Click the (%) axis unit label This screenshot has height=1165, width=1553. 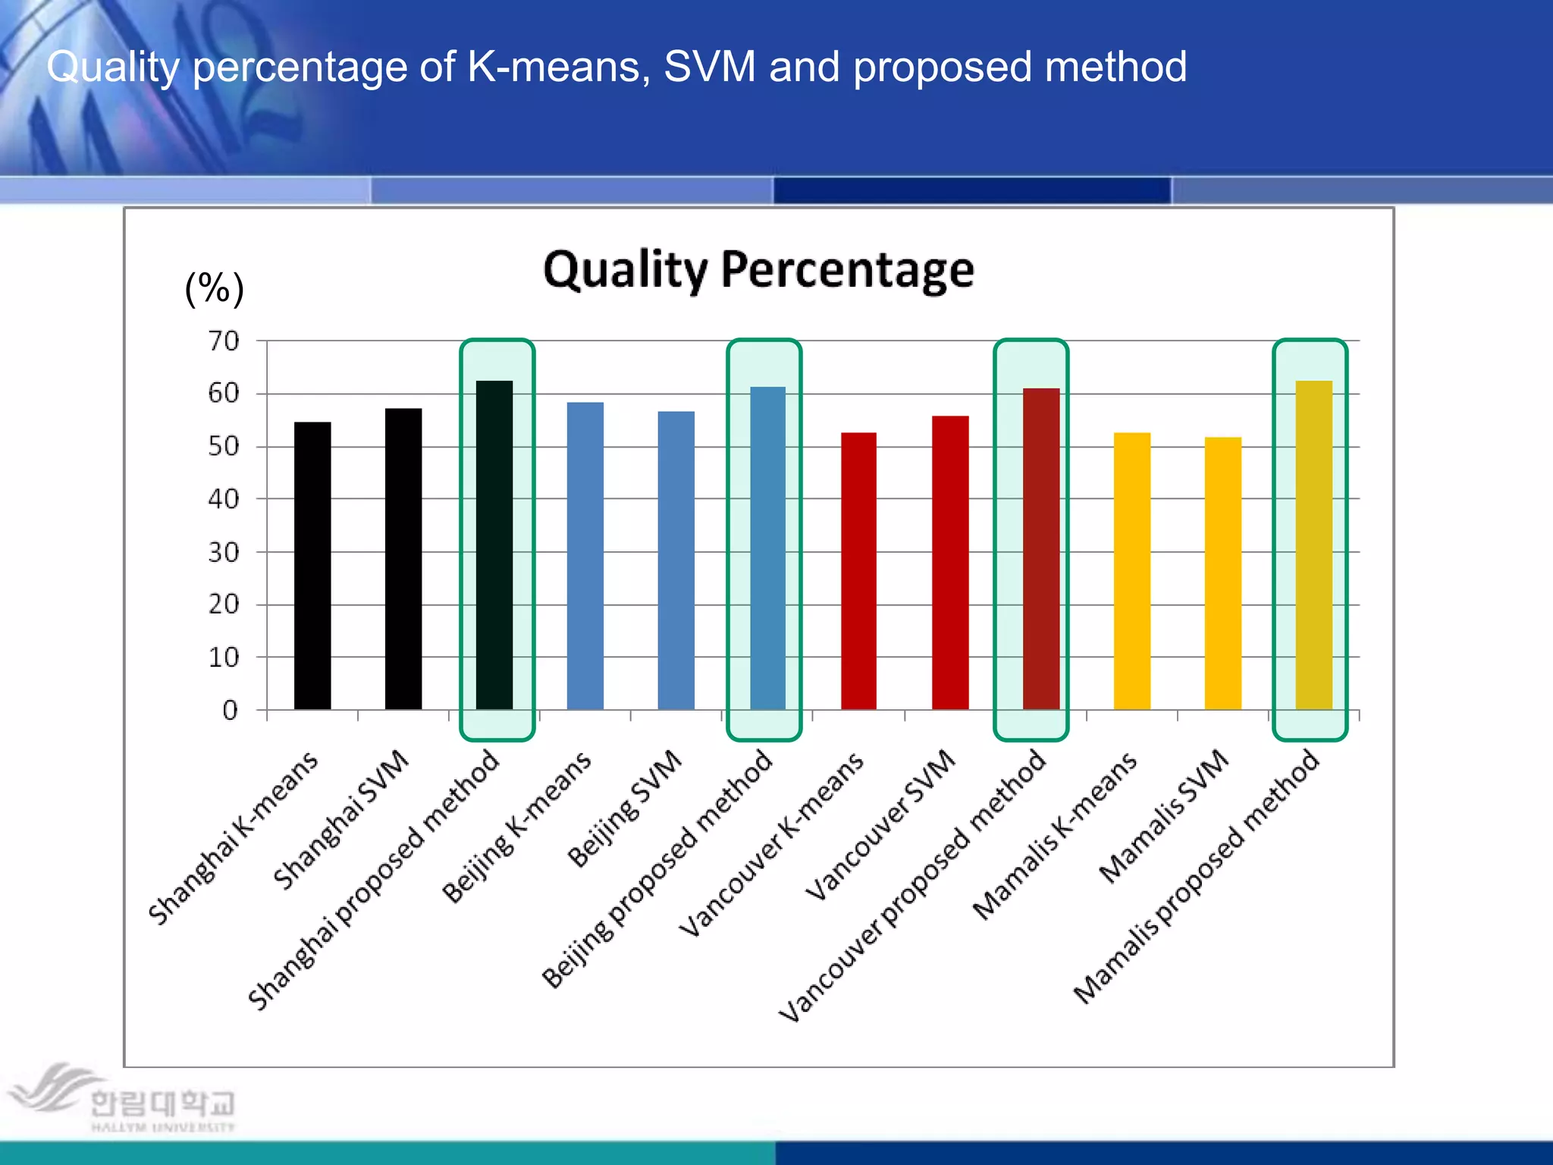[x=215, y=289]
